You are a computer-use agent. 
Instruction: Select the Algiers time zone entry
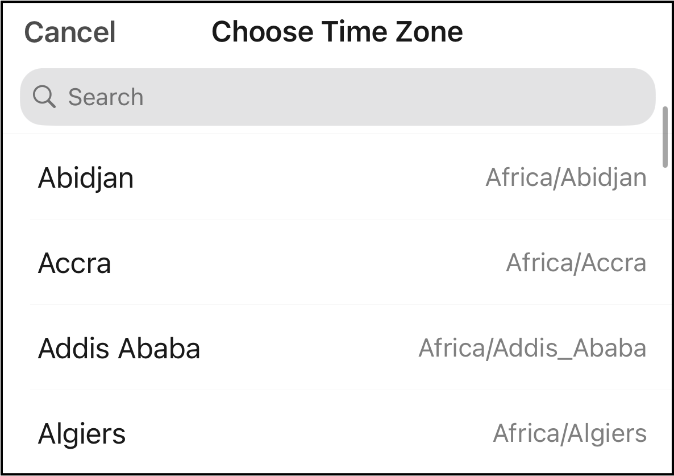(82, 434)
